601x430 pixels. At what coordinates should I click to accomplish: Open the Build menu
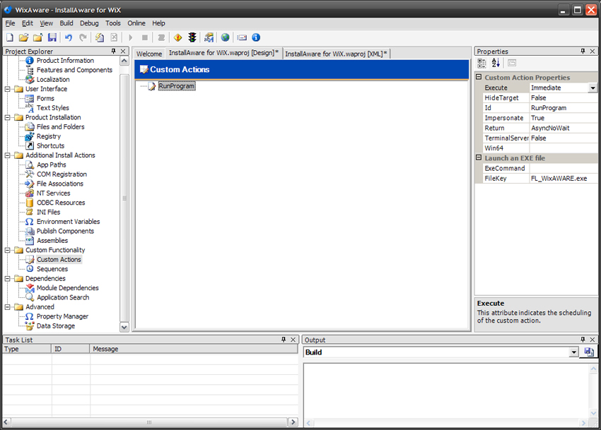click(66, 23)
